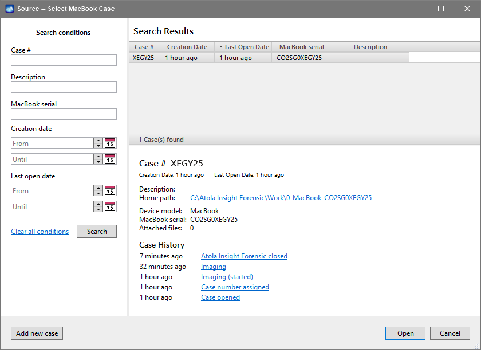
Task: Open calendar for Last open date From
Action: click(110, 191)
